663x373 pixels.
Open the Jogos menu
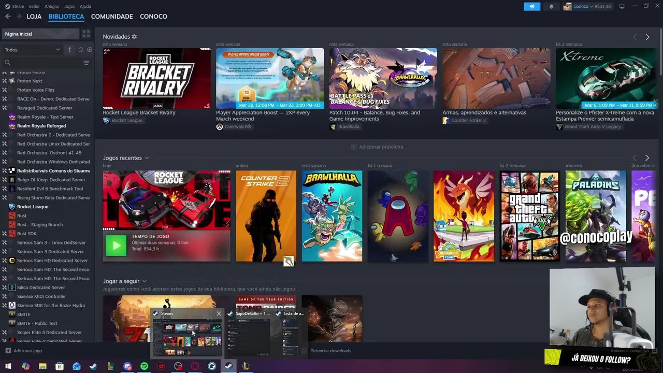[69, 6]
